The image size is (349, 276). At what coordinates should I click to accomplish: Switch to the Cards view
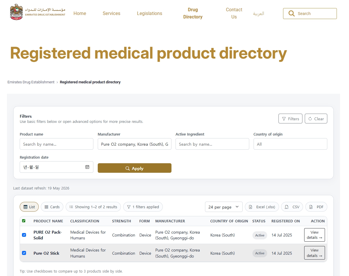tap(52, 207)
